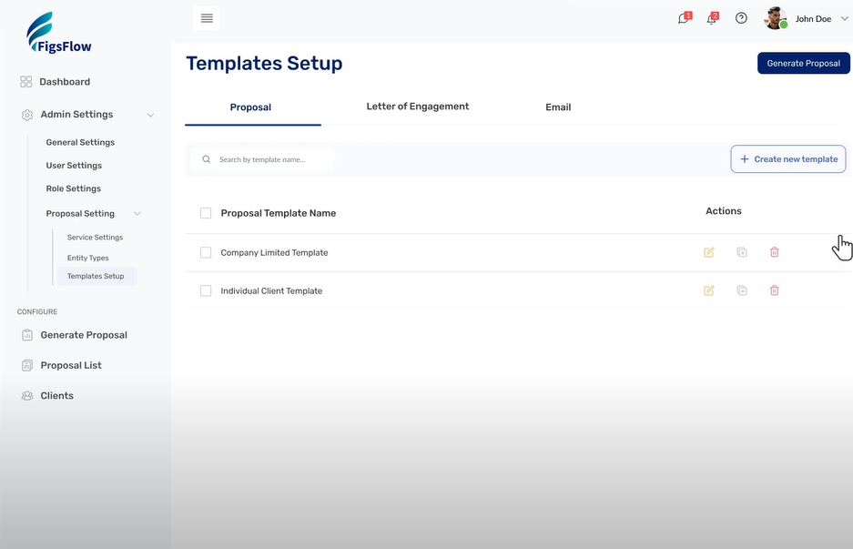This screenshot has height=549, width=853.
Task: Tick the Individual Client Template checkbox
Action: [205, 290]
